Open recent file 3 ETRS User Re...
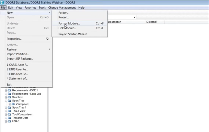 26,74
